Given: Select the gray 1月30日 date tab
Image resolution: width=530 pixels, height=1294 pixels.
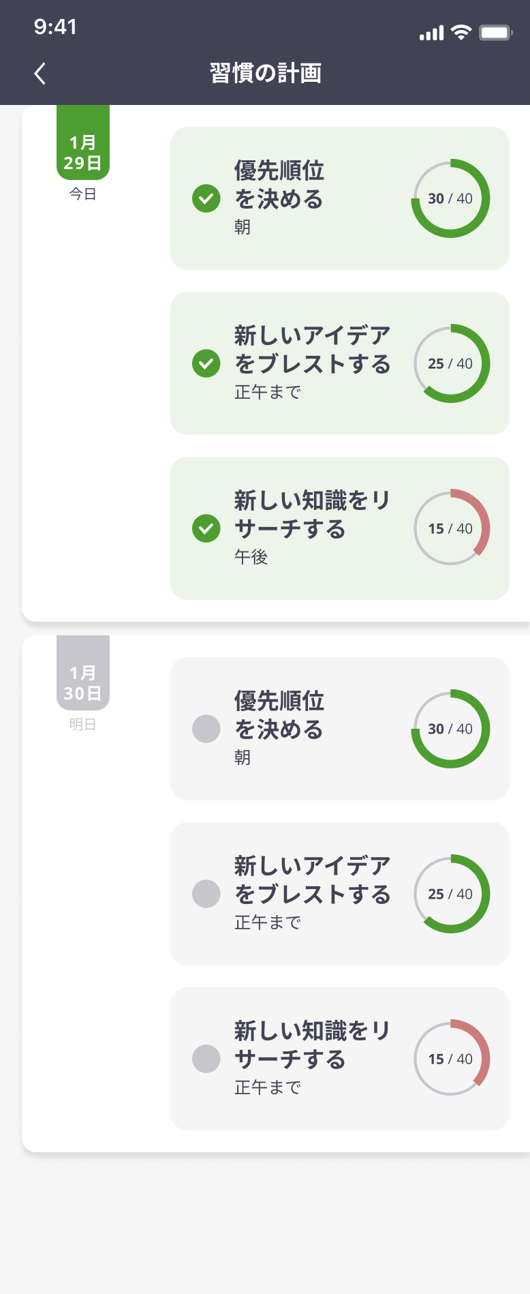Looking at the screenshot, I should 83,675.
